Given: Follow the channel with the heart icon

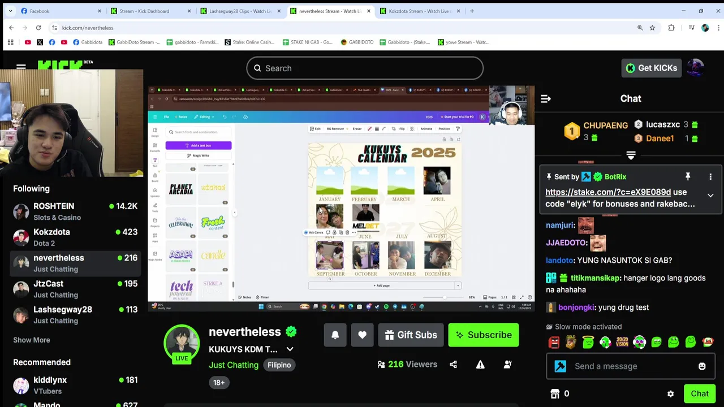Looking at the screenshot, I should [x=362, y=335].
